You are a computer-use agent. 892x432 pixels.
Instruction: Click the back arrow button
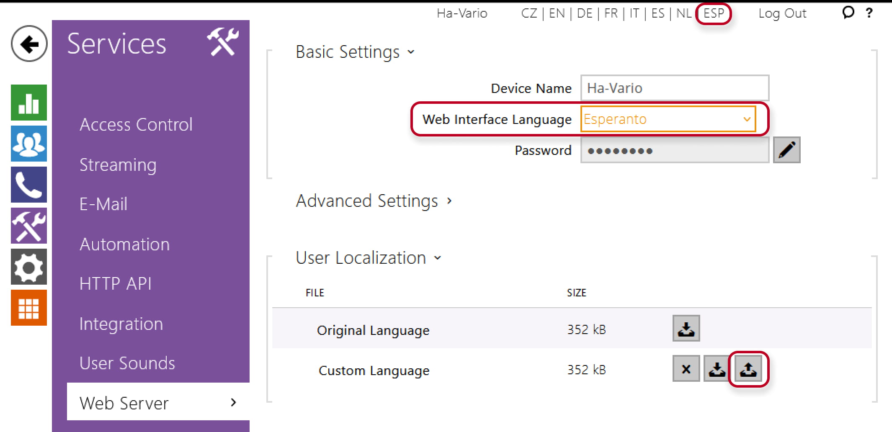coord(29,44)
